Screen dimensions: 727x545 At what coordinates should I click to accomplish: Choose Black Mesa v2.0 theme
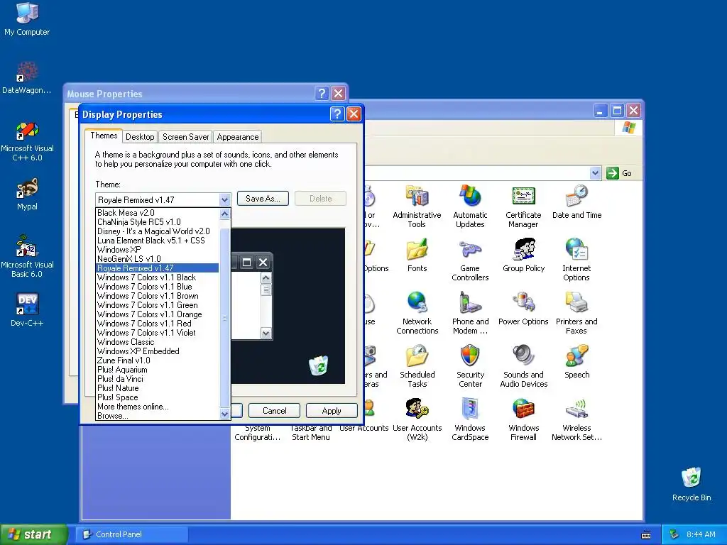click(157, 213)
